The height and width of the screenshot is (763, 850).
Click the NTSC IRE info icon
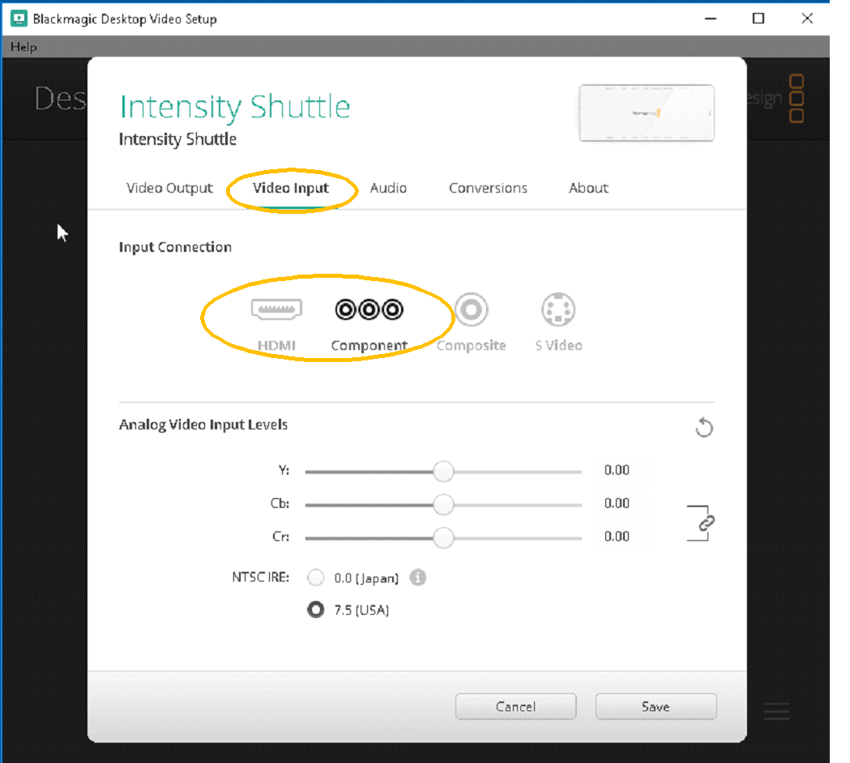click(417, 578)
